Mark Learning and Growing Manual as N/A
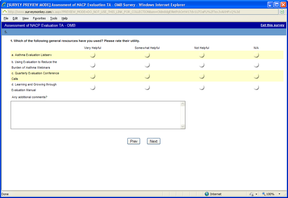This screenshot has height=198, width=288. click(256, 87)
